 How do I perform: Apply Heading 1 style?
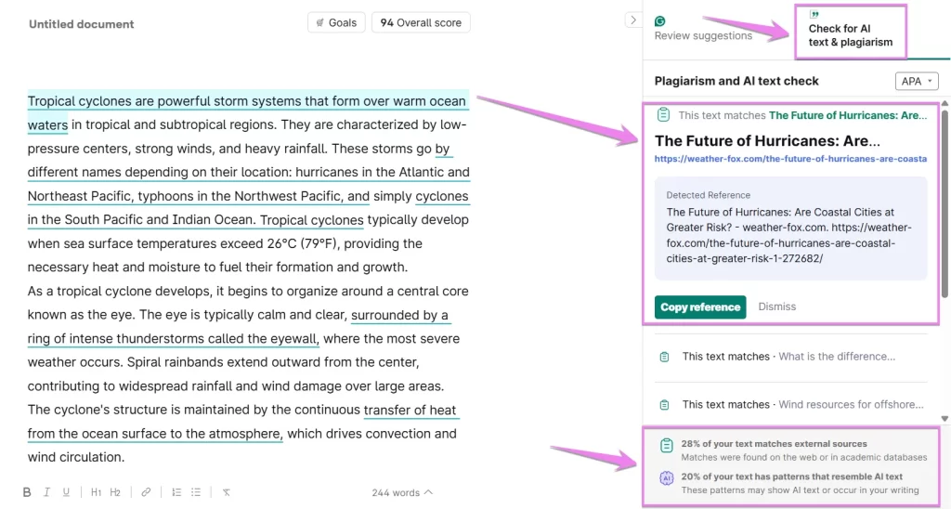[x=97, y=492]
